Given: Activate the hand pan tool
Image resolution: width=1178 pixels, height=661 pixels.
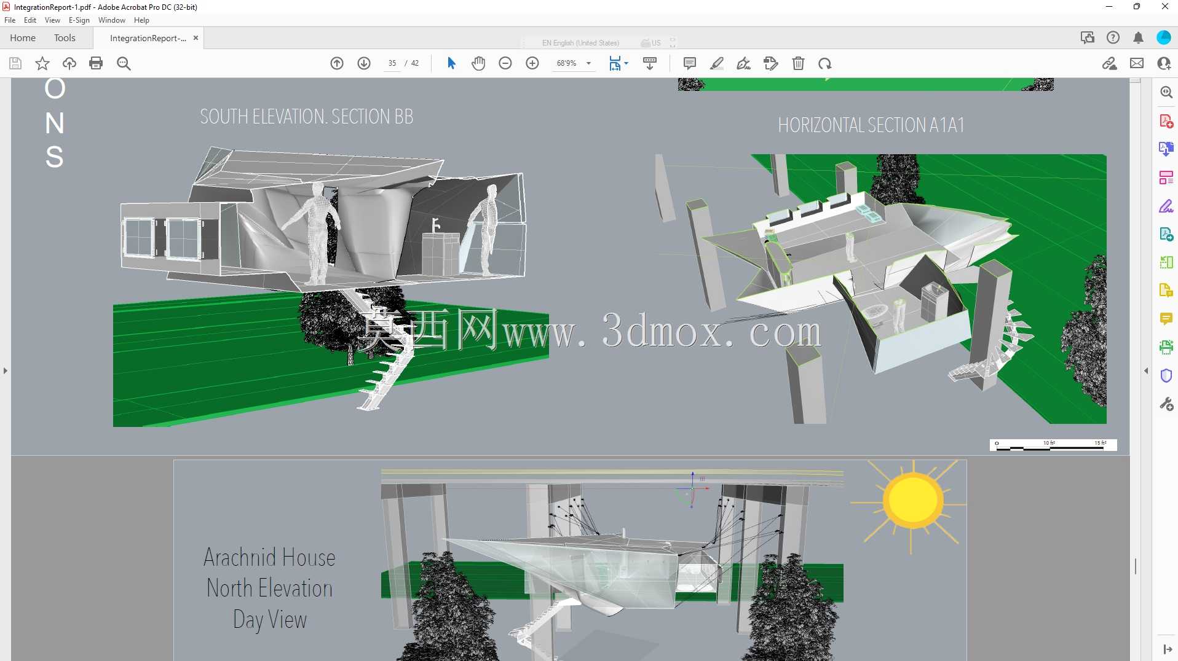Looking at the screenshot, I should tap(478, 63).
